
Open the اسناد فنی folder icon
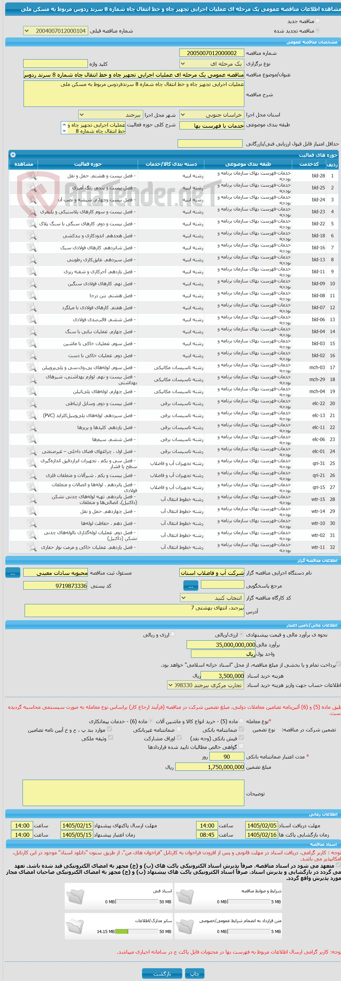pyautogui.click(x=75, y=896)
